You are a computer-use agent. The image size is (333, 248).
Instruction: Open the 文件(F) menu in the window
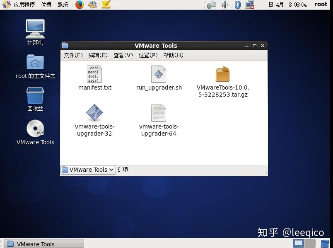pyautogui.click(x=73, y=55)
